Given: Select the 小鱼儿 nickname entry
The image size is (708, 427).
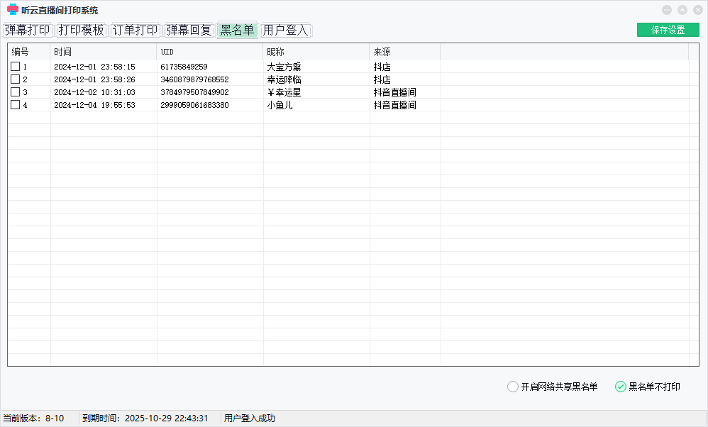Looking at the screenshot, I should (x=280, y=105).
